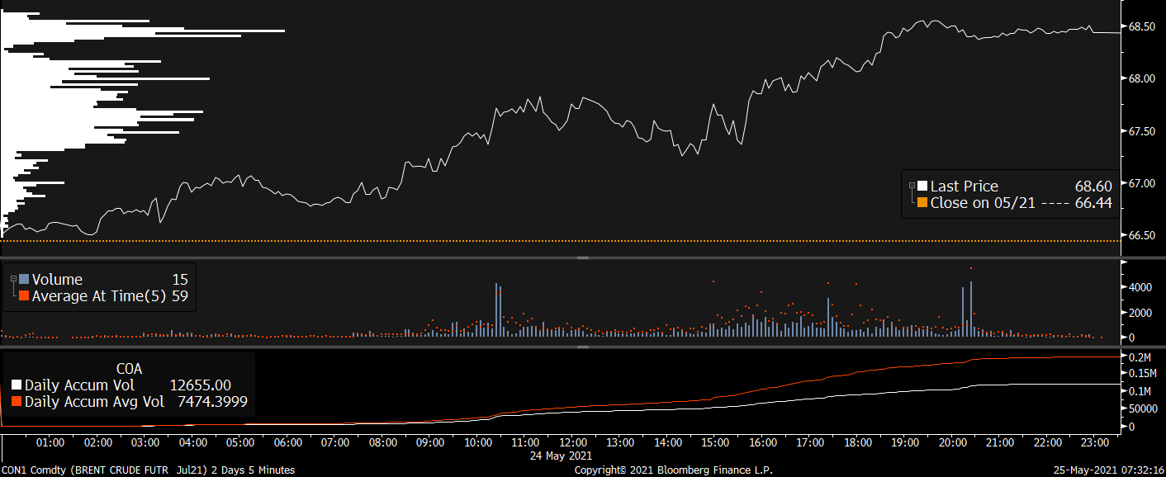The width and height of the screenshot is (1166, 477).
Task: Click the 24 May 2021 date label
Action: pyautogui.click(x=561, y=455)
